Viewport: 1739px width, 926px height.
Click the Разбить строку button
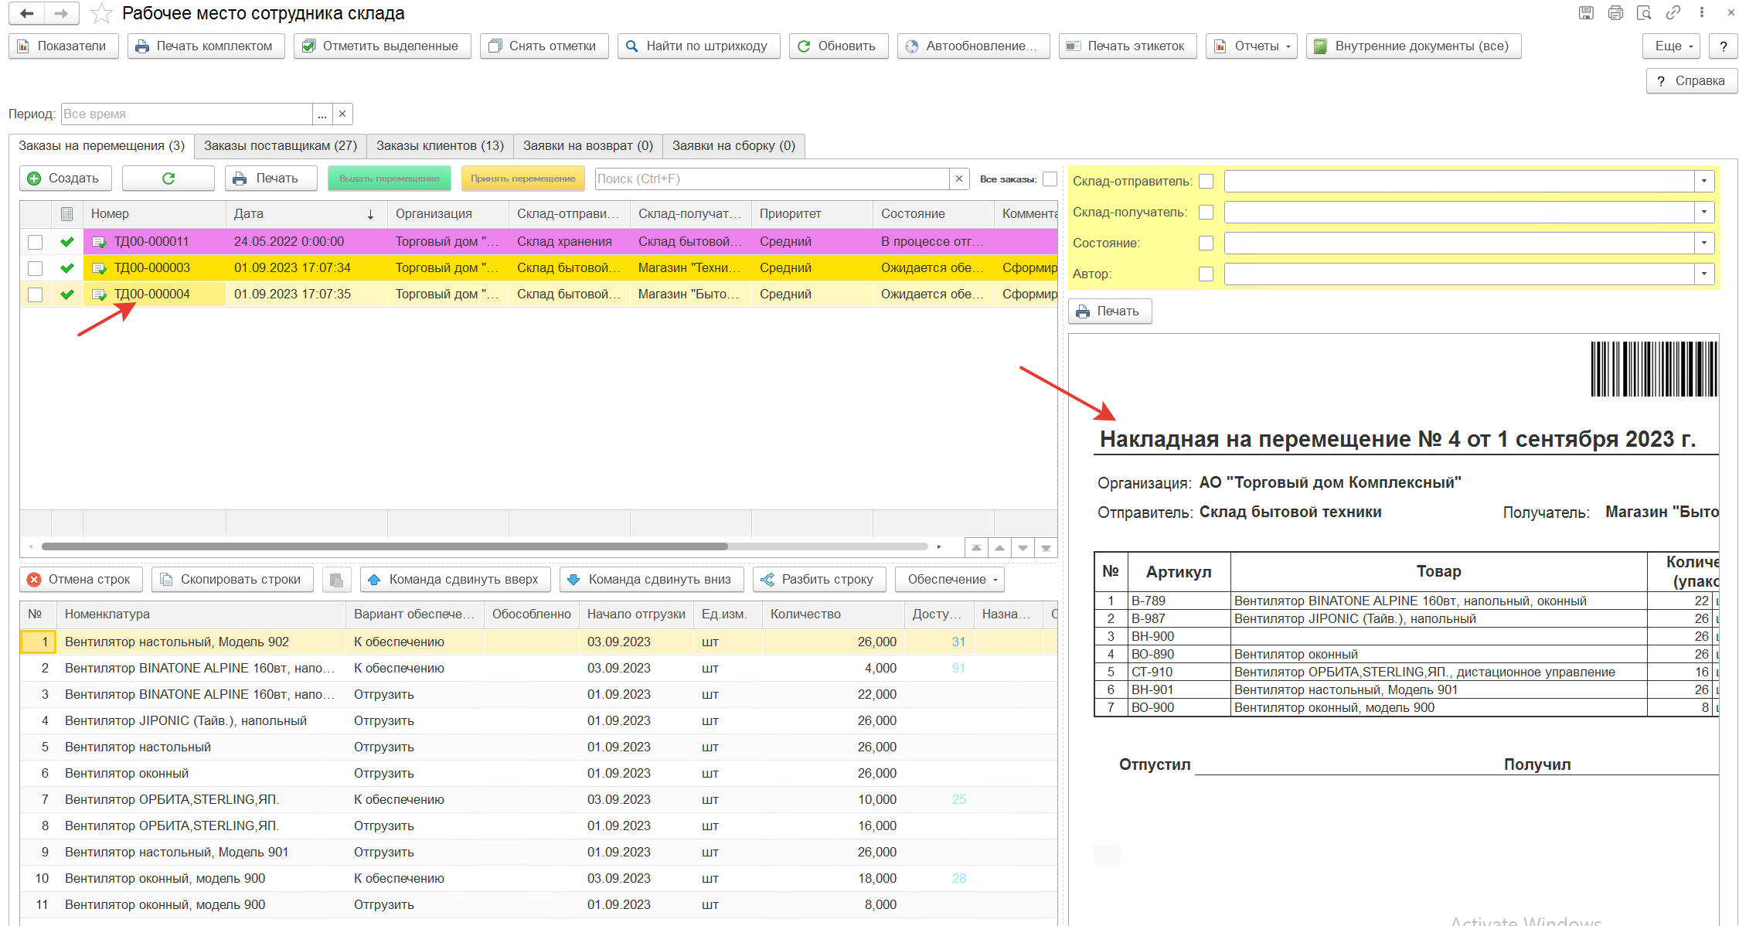click(x=818, y=580)
